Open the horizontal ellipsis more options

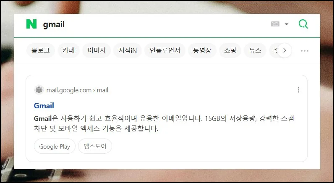click(304, 51)
